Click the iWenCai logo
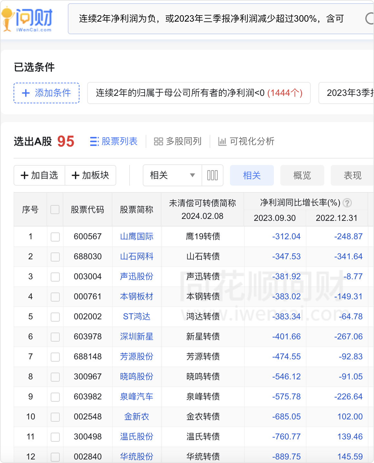This screenshot has width=374, height=463. [27, 19]
